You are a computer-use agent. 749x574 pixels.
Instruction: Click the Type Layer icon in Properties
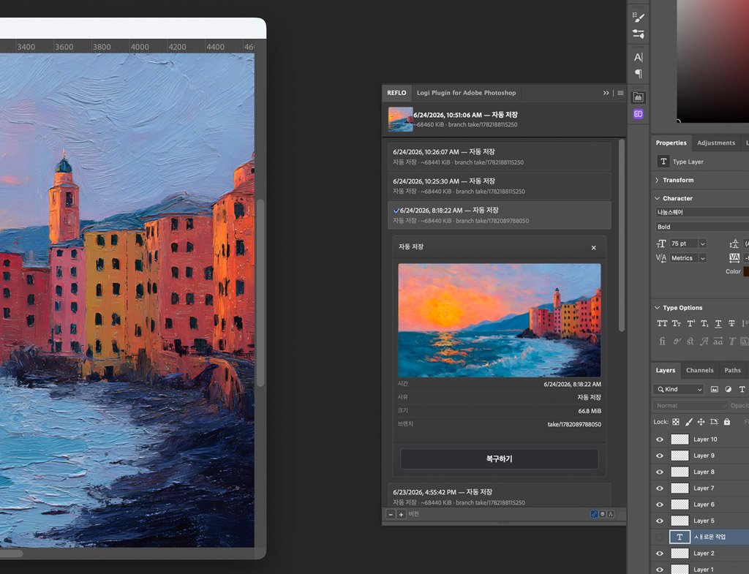click(663, 162)
